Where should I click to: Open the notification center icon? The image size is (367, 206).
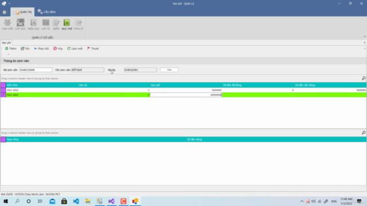pos(360,201)
